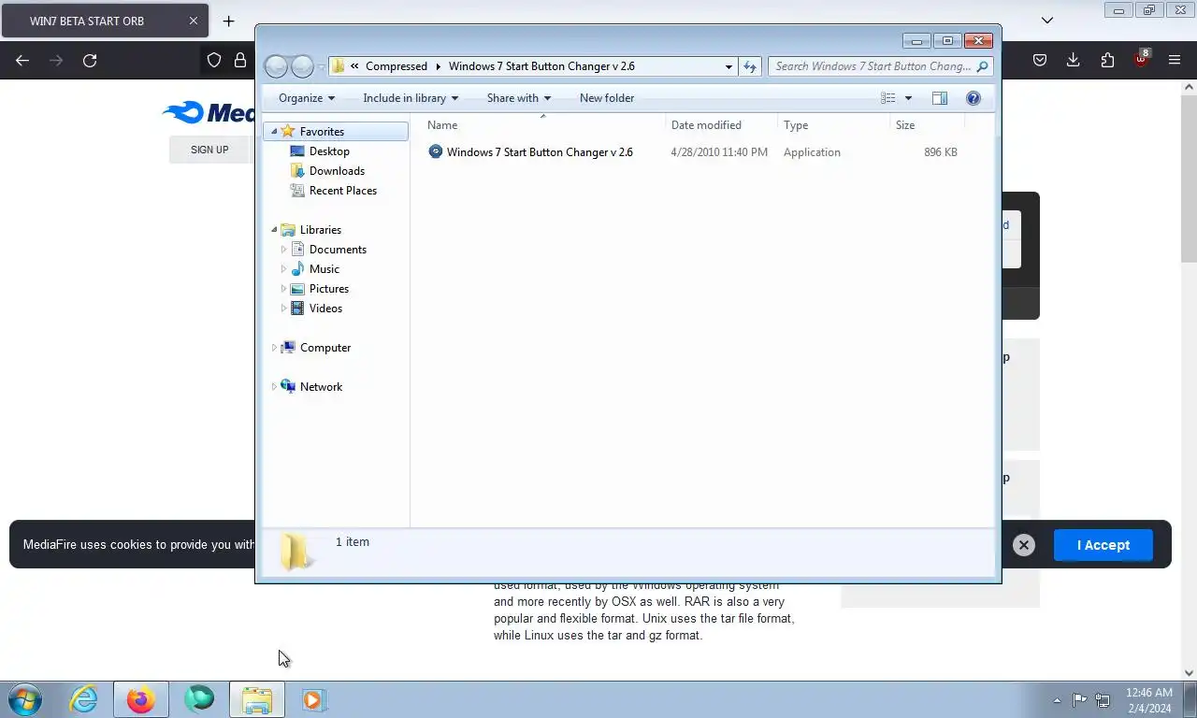Click the uBlock Origin extension icon
This screenshot has height=718, width=1197.
point(1142,60)
